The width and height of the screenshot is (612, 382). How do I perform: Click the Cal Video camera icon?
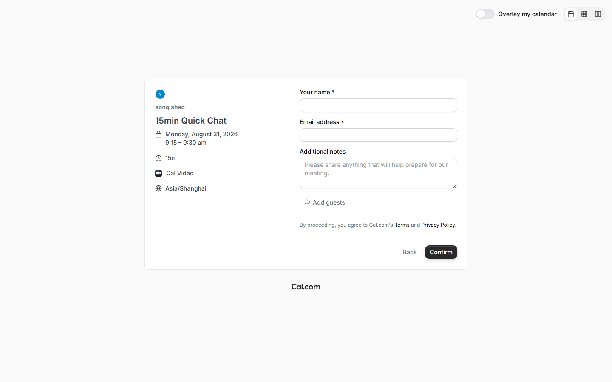point(159,173)
